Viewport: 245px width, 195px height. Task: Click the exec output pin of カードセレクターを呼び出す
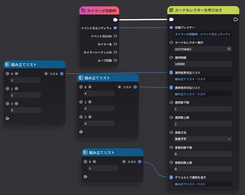(x=236, y=19)
